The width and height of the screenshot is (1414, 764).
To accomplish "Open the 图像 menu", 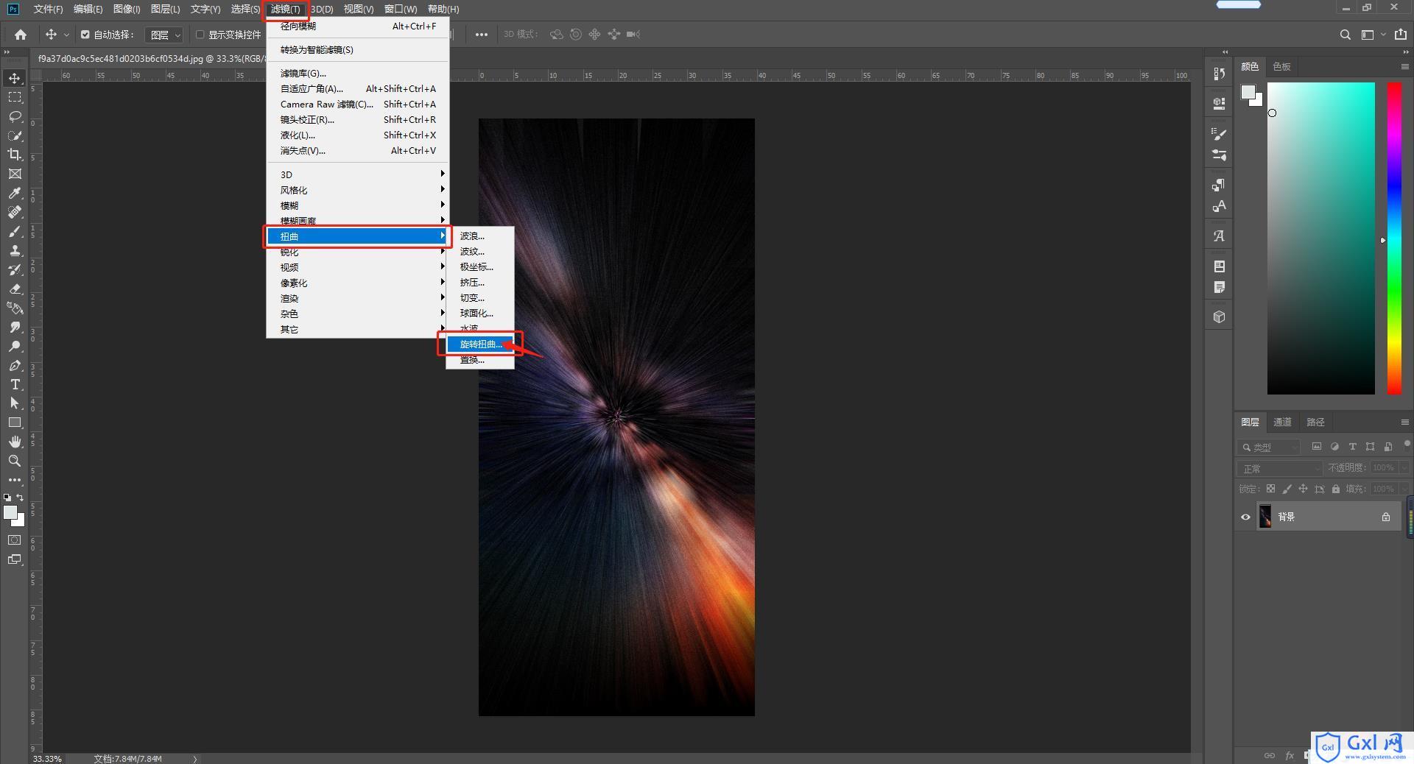I will coord(127,9).
